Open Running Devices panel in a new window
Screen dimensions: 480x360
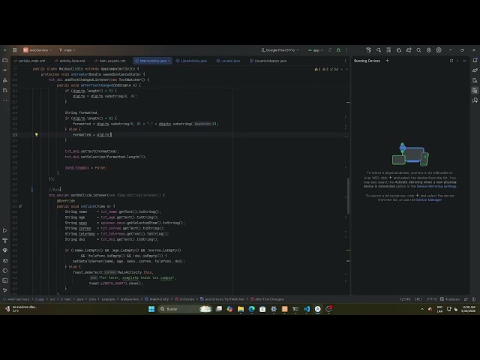(x=451, y=61)
